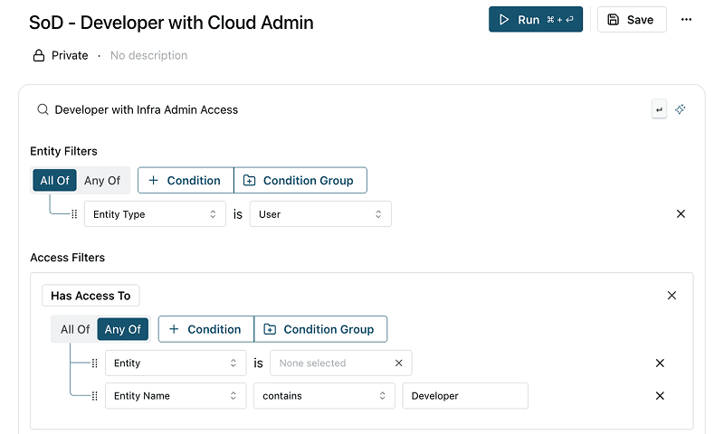Switch Access Filters to All Of
Image resolution: width=724 pixels, height=434 pixels.
click(x=75, y=329)
